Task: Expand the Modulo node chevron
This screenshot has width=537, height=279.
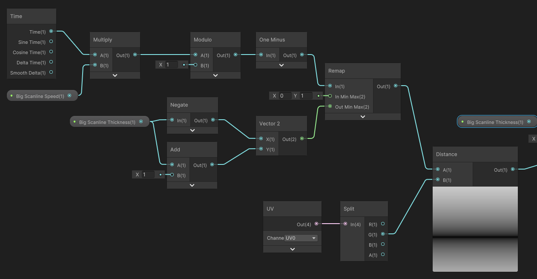Action: 215,75
